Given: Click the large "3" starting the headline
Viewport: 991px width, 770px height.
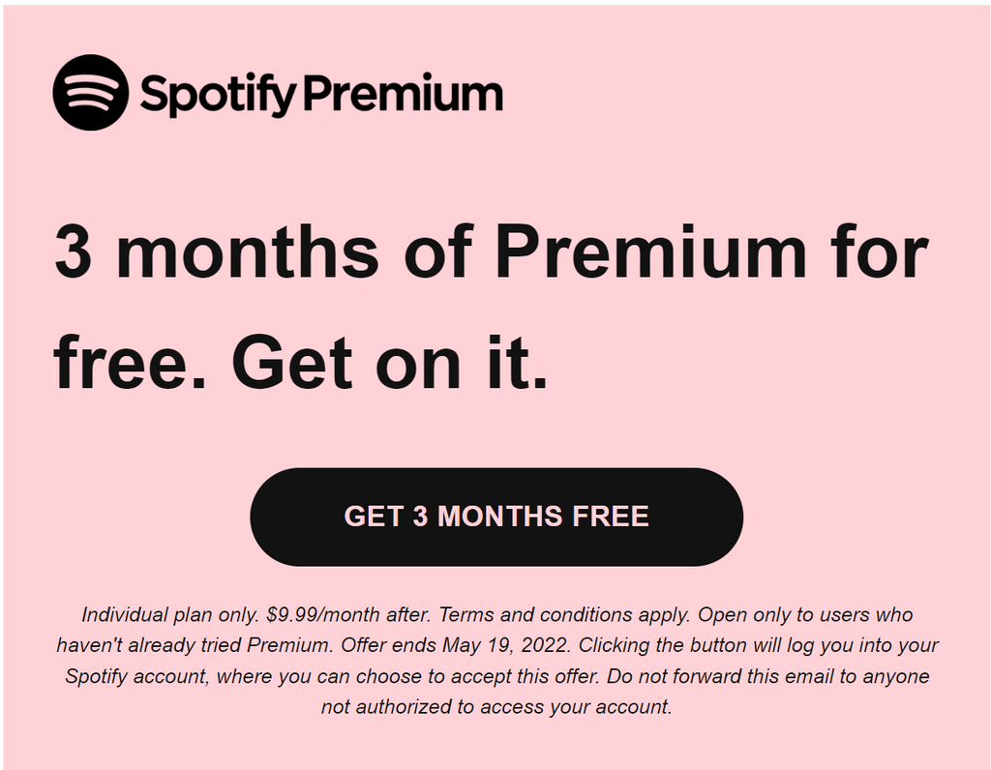Looking at the screenshot, I should click(x=73, y=252).
